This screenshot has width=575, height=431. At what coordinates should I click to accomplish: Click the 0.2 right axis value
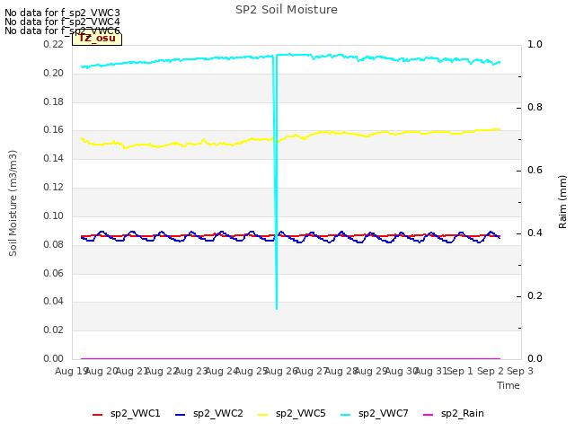point(535,296)
